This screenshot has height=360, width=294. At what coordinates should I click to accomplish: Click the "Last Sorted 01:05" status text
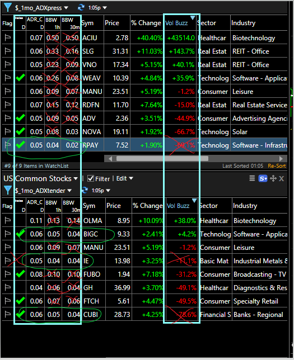pos(242,166)
